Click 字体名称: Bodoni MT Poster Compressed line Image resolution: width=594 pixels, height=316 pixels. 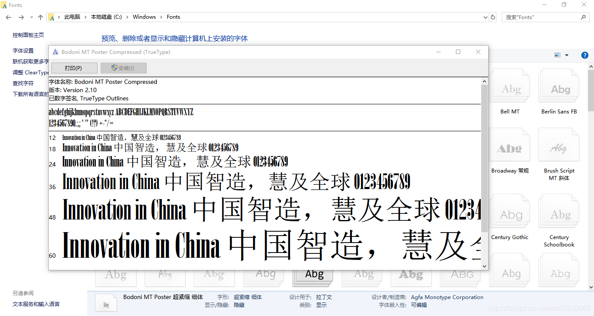[103, 82]
